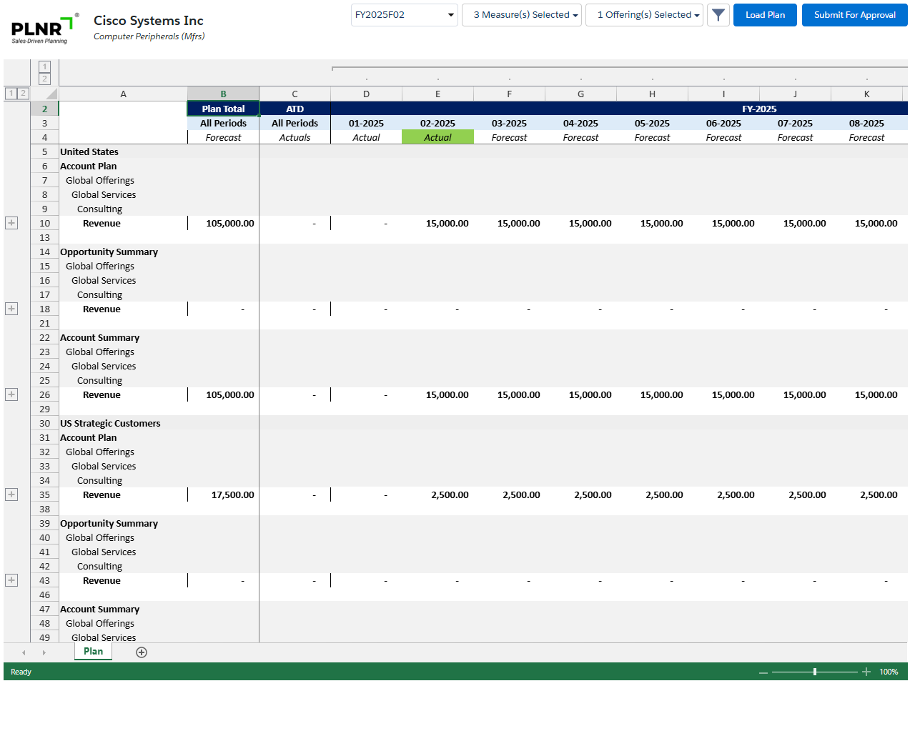This screenshot has height=731, width=915.
Task: Click Opportunity Summary label in row 14
Action: coord(109,252)
